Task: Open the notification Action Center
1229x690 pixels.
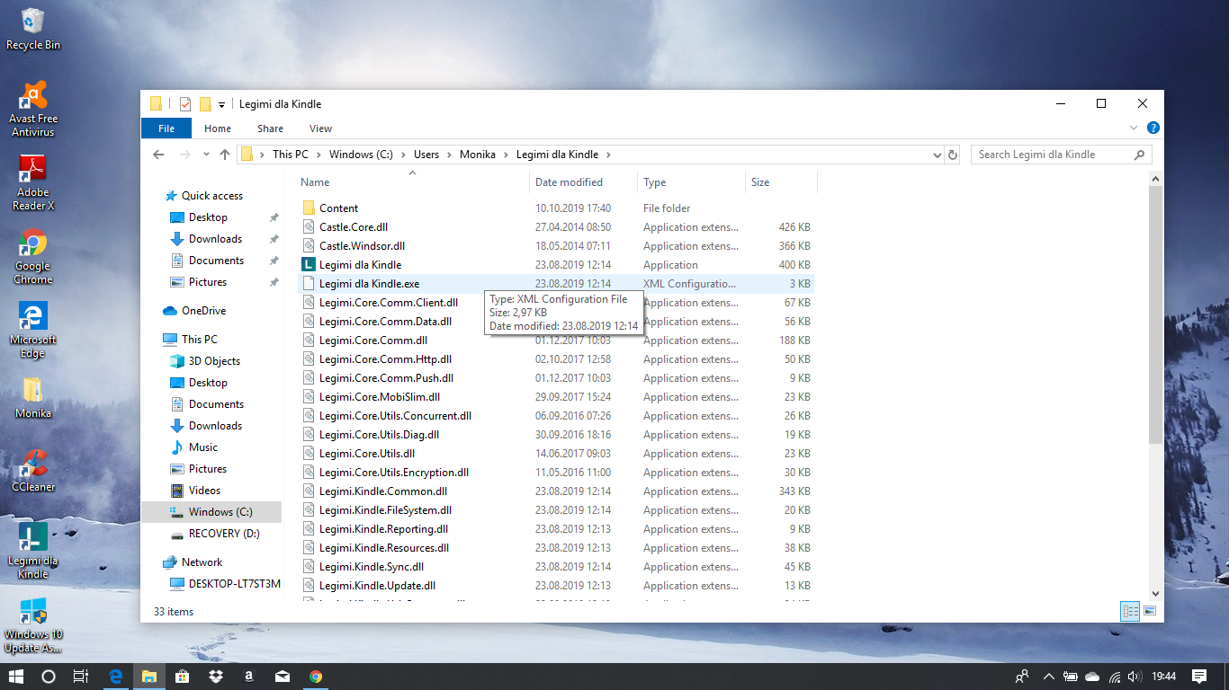Action: pyautogui.click(x=1199, y=677)
